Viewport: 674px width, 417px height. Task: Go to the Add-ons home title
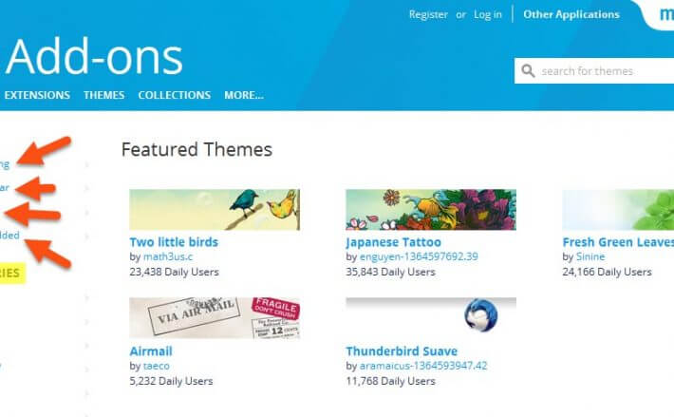[95, 57]
